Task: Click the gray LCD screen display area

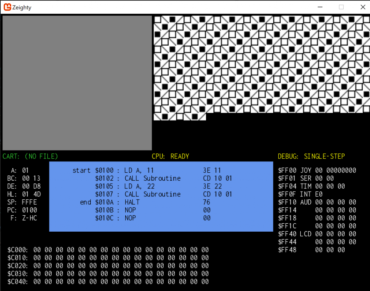Action: tap(77, 83)
